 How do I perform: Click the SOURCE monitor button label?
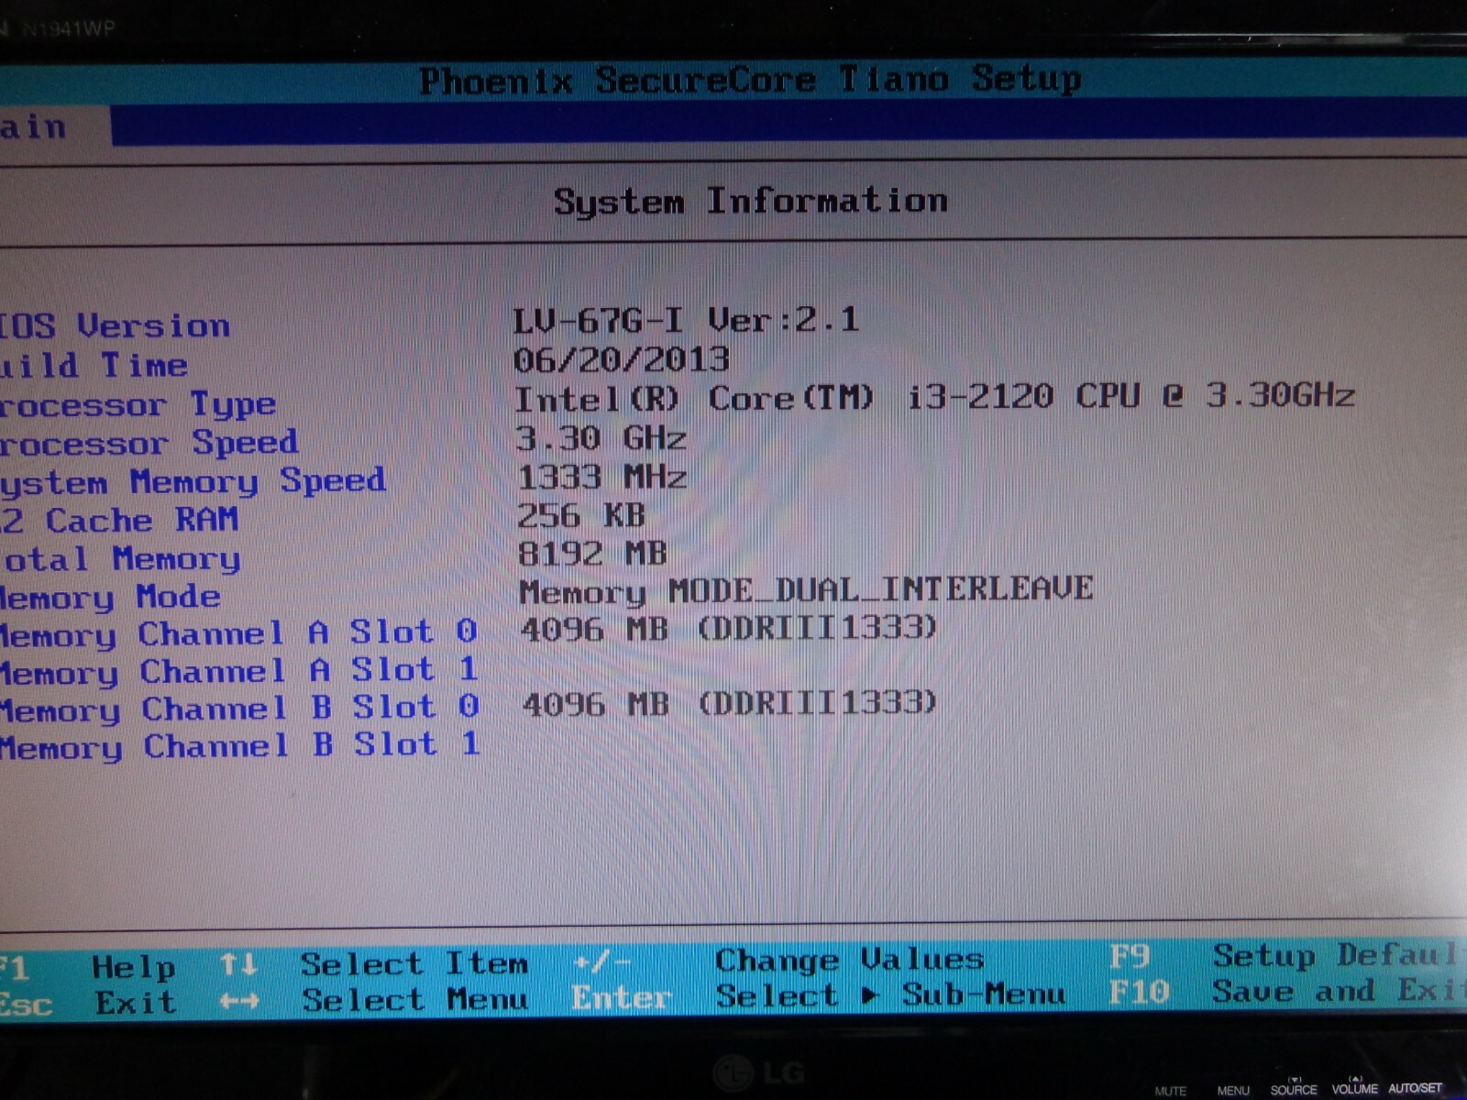1294,1089
